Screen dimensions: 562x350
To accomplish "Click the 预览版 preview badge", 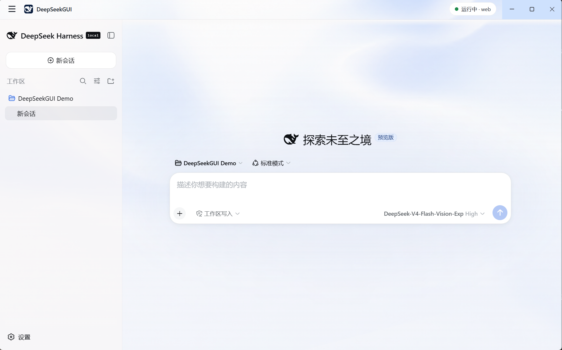I will pyautogui.click(x=386, y=137).
